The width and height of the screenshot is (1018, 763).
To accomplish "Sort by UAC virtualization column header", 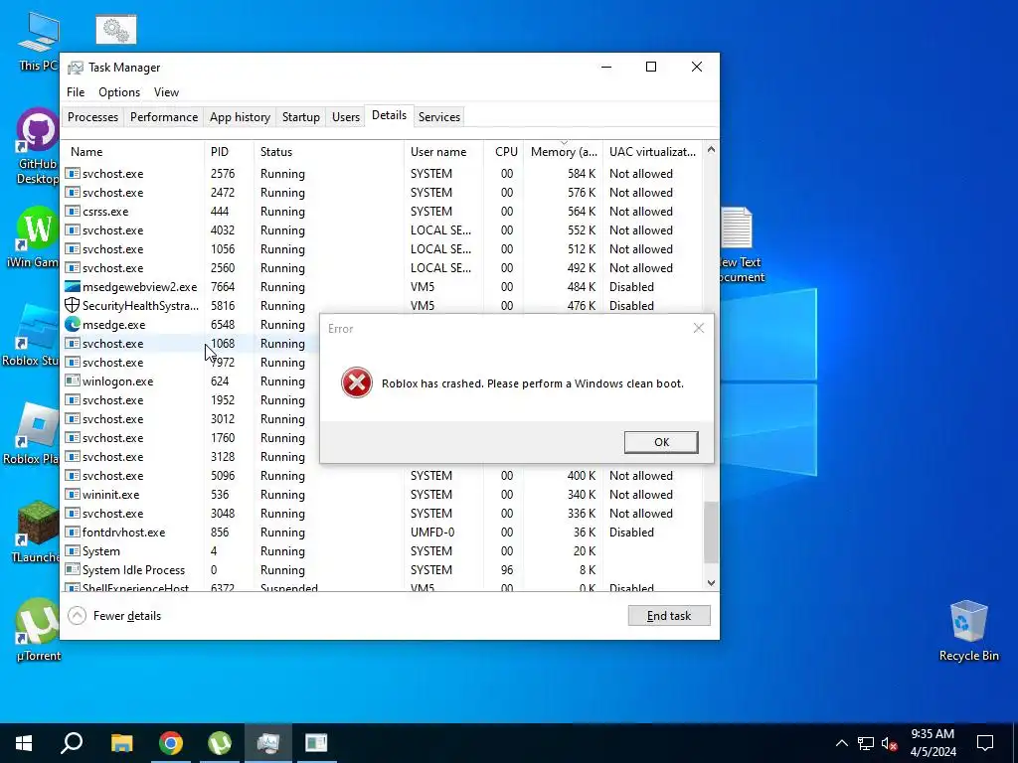I will (652, 152).
